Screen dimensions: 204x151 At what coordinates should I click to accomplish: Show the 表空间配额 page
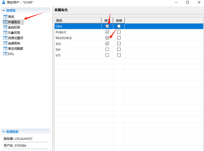pyautogui.click(x=16, y=49)
